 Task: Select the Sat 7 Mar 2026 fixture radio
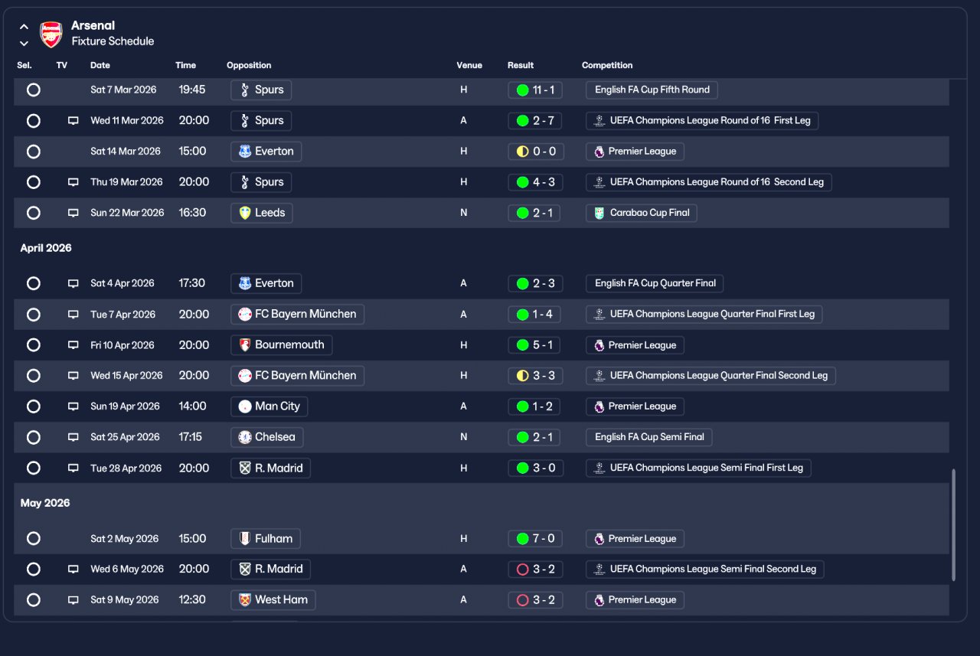tap(33, 90)
